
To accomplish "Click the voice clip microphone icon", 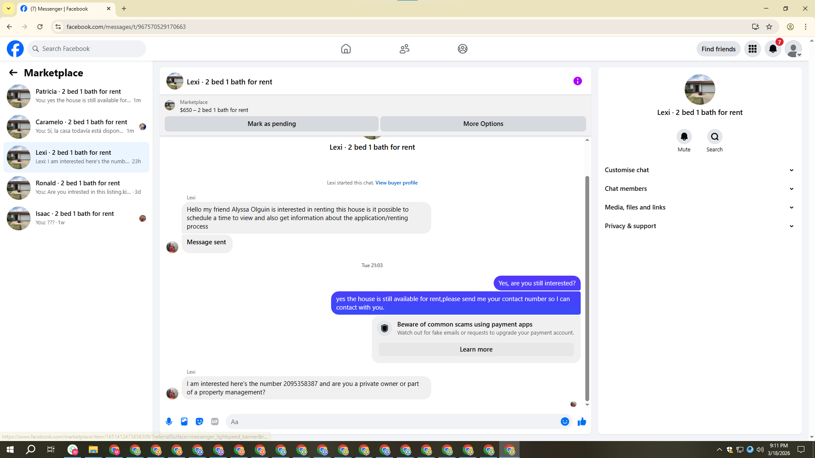I will click(x=169, y=422).
